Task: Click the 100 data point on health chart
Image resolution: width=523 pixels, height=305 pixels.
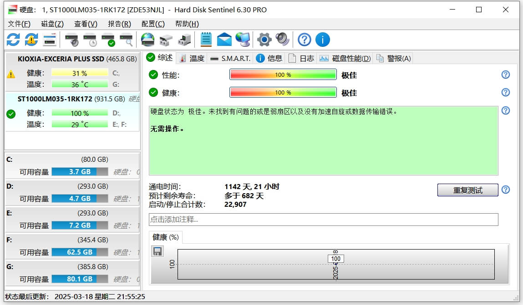Action: pyautogui.click(x=335, y=259)
